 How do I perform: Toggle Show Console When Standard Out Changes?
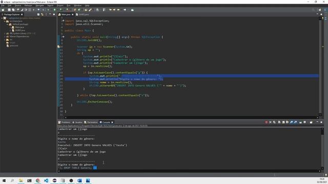click(292, 122)
